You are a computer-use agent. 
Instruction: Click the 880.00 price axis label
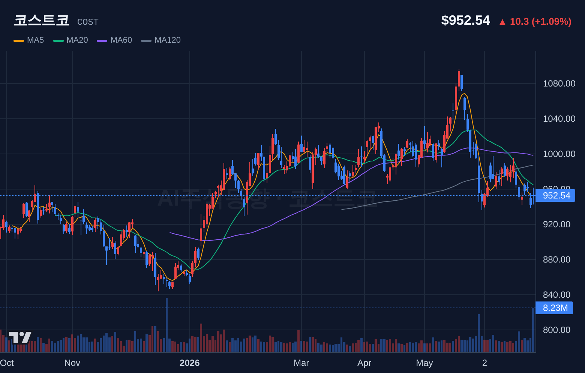[556, 260]
